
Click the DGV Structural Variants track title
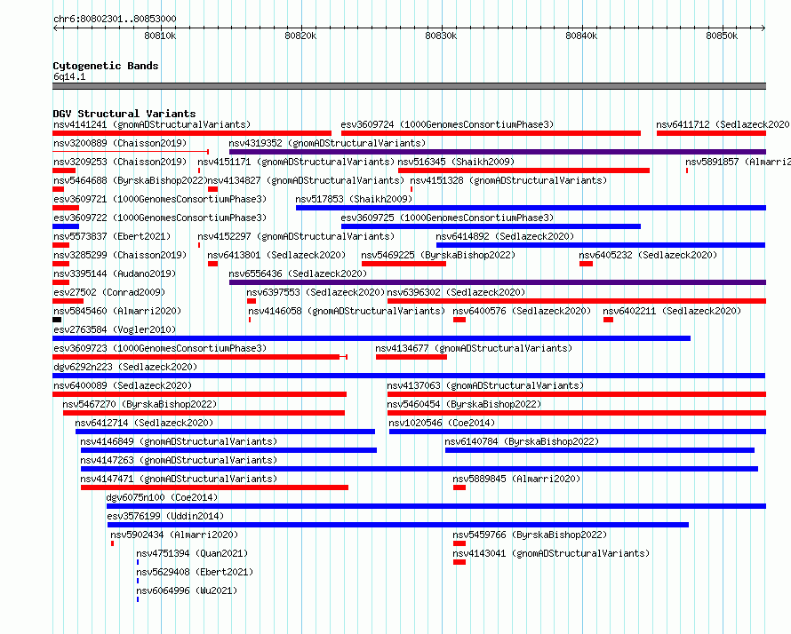[124, 114]
